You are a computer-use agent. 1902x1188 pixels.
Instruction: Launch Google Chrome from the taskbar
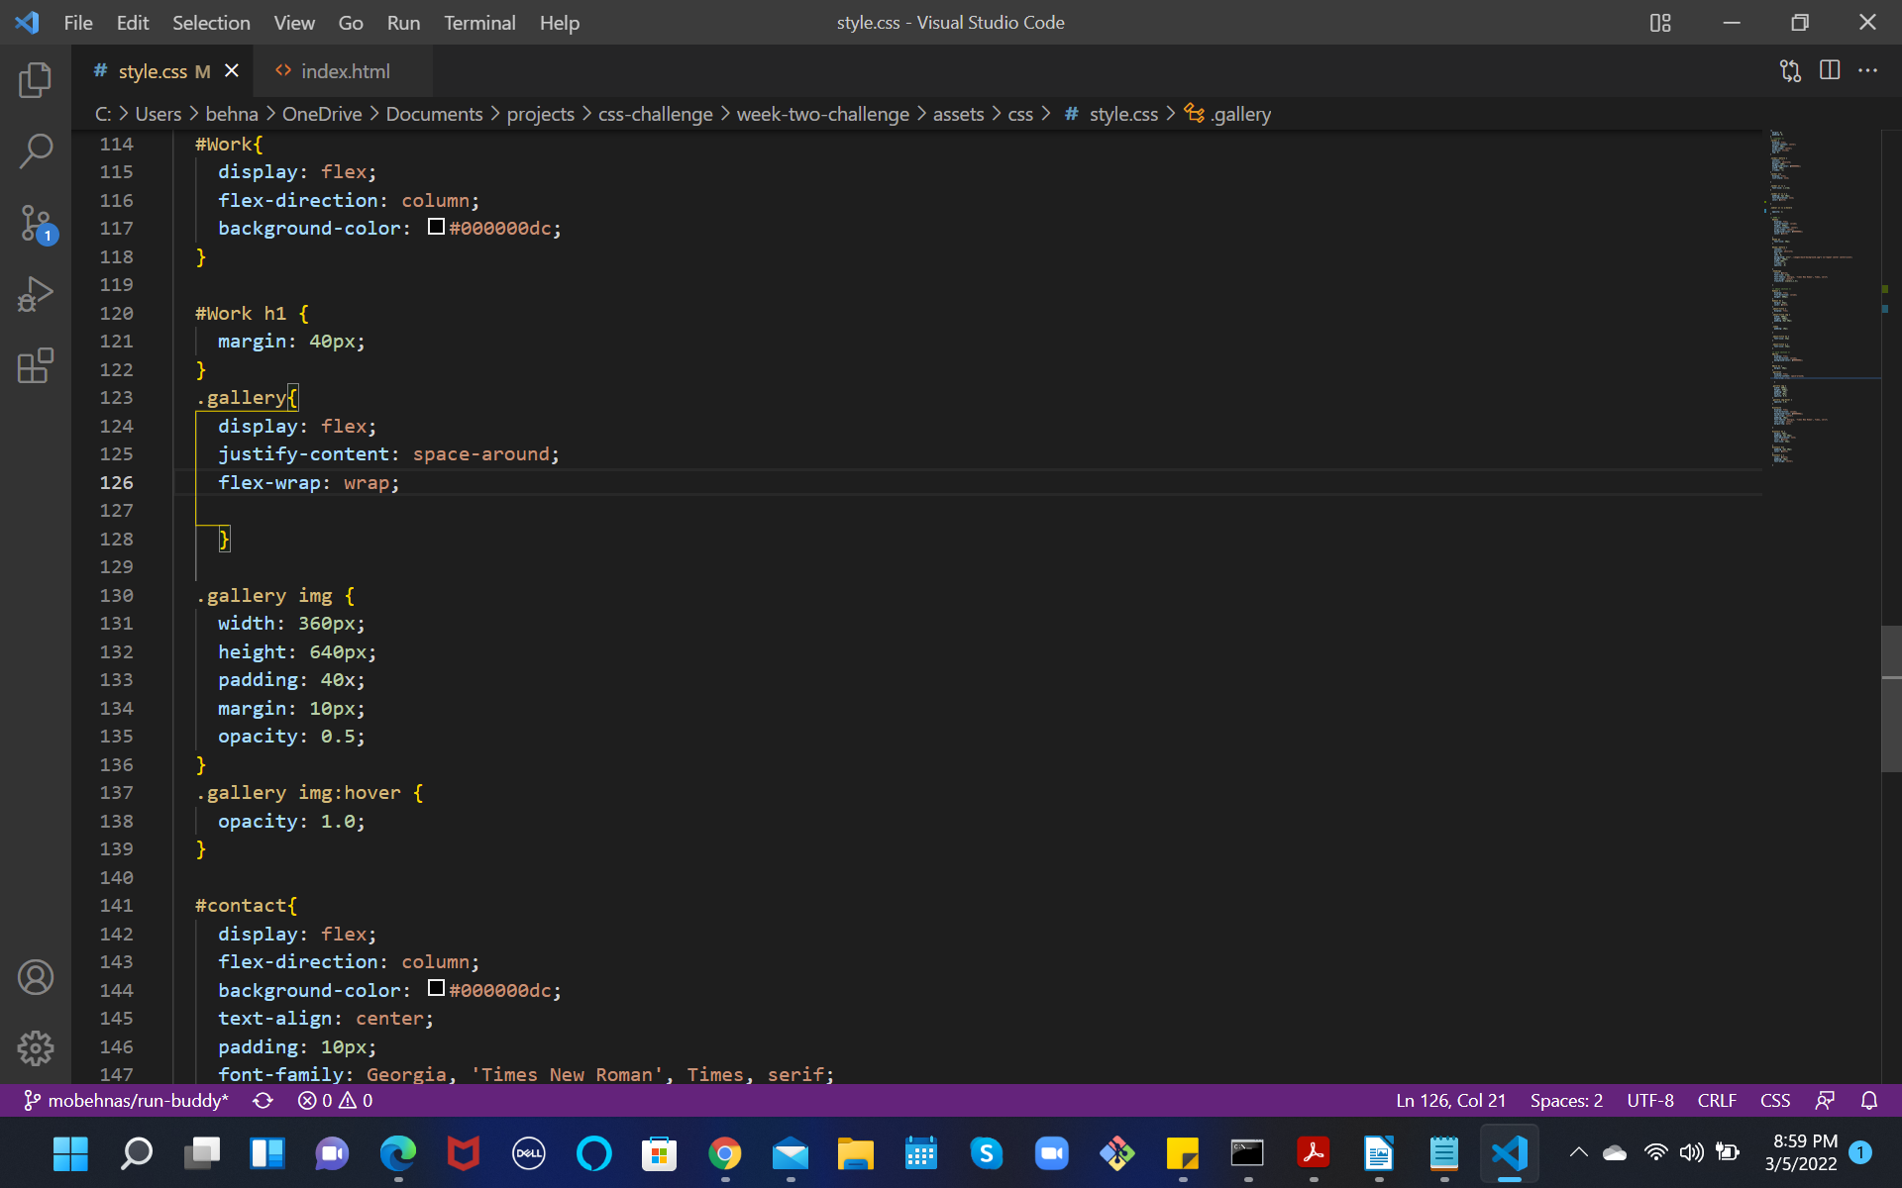pyautogui.click(x=724, y=1153)
